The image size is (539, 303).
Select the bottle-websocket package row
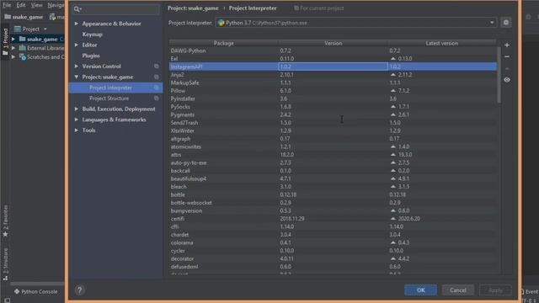(333, 203)
